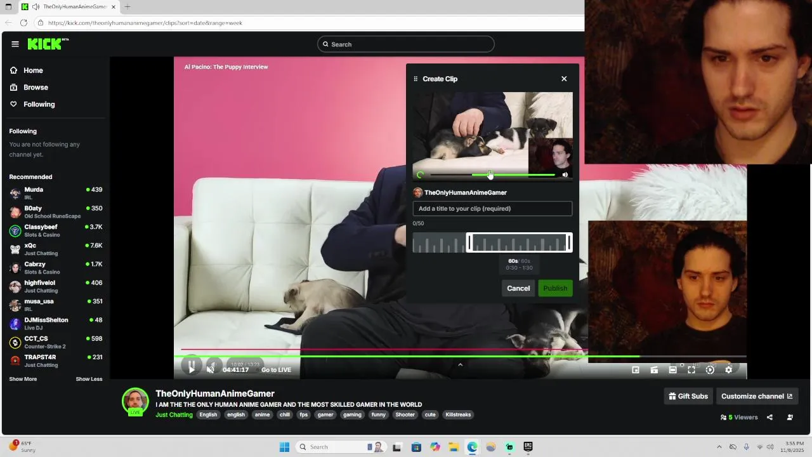Unmute the stream player
This screenshot has width=812, height=457.
click(211, 369)
